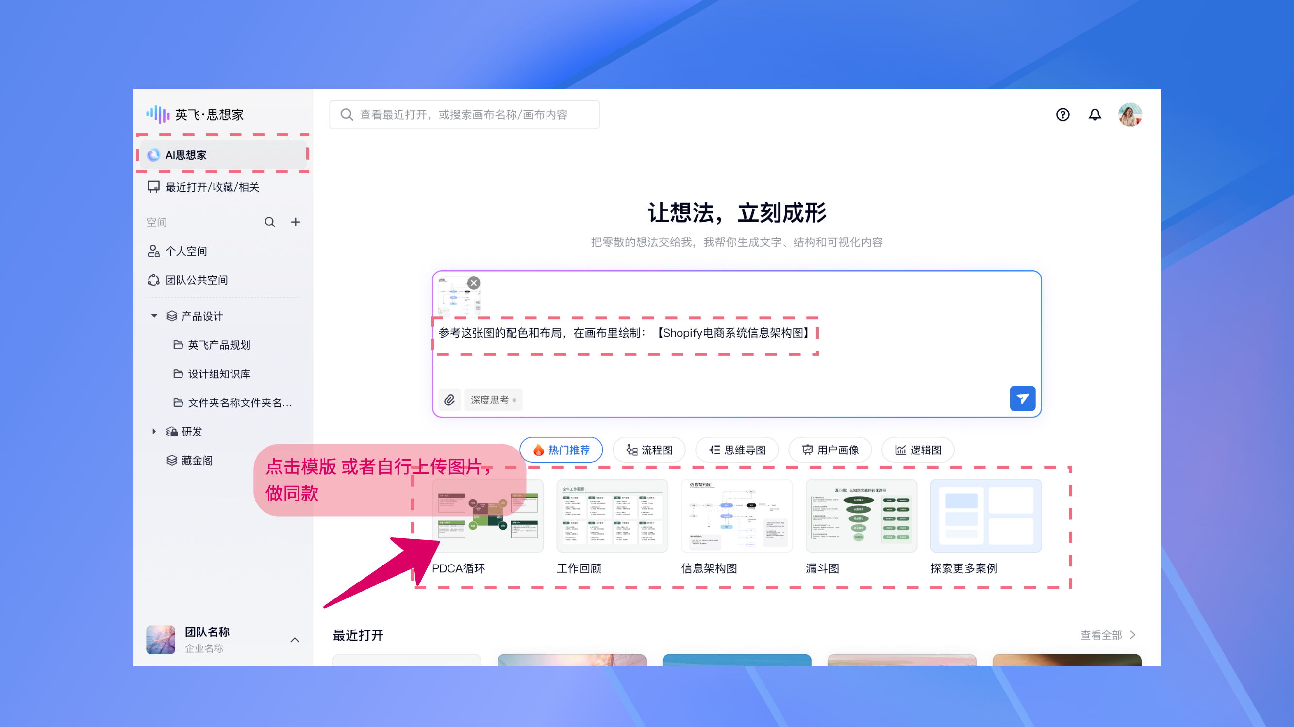This screenshot has width=1294, height=727.
Task: Click the 工作回顾 label
Action: pos(579,568)
